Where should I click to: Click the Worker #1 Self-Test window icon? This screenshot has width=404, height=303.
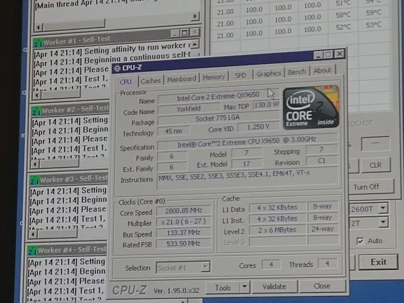click(38, 44)
